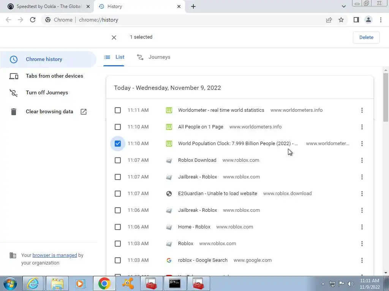
Task: Click the volume speaker tray icon
Action: 351,284
